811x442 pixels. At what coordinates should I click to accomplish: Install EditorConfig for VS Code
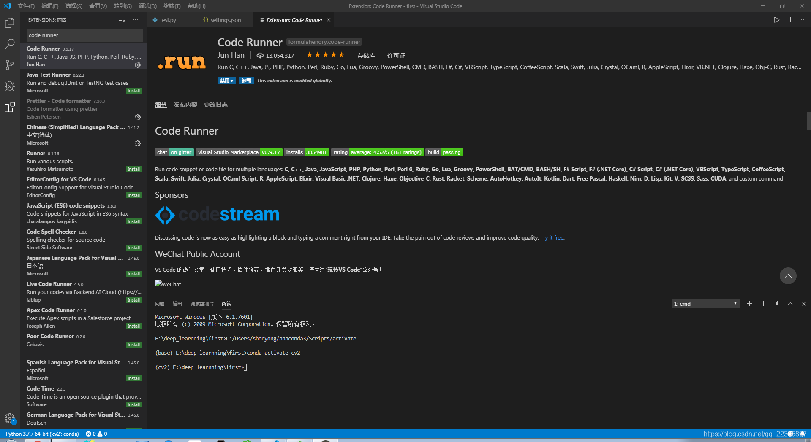(134, 195)
